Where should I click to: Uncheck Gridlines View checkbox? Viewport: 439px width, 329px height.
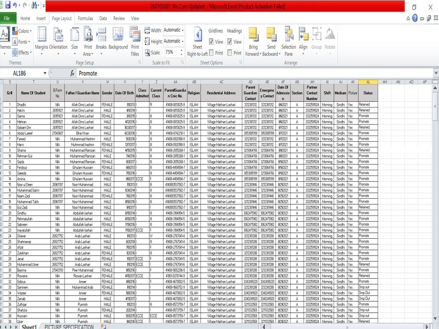pyautogui.click(x=212, y=42)
